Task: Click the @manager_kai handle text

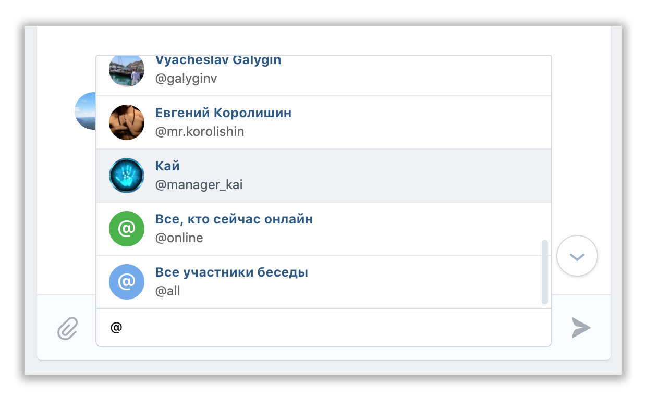Action: pos(199,185)
